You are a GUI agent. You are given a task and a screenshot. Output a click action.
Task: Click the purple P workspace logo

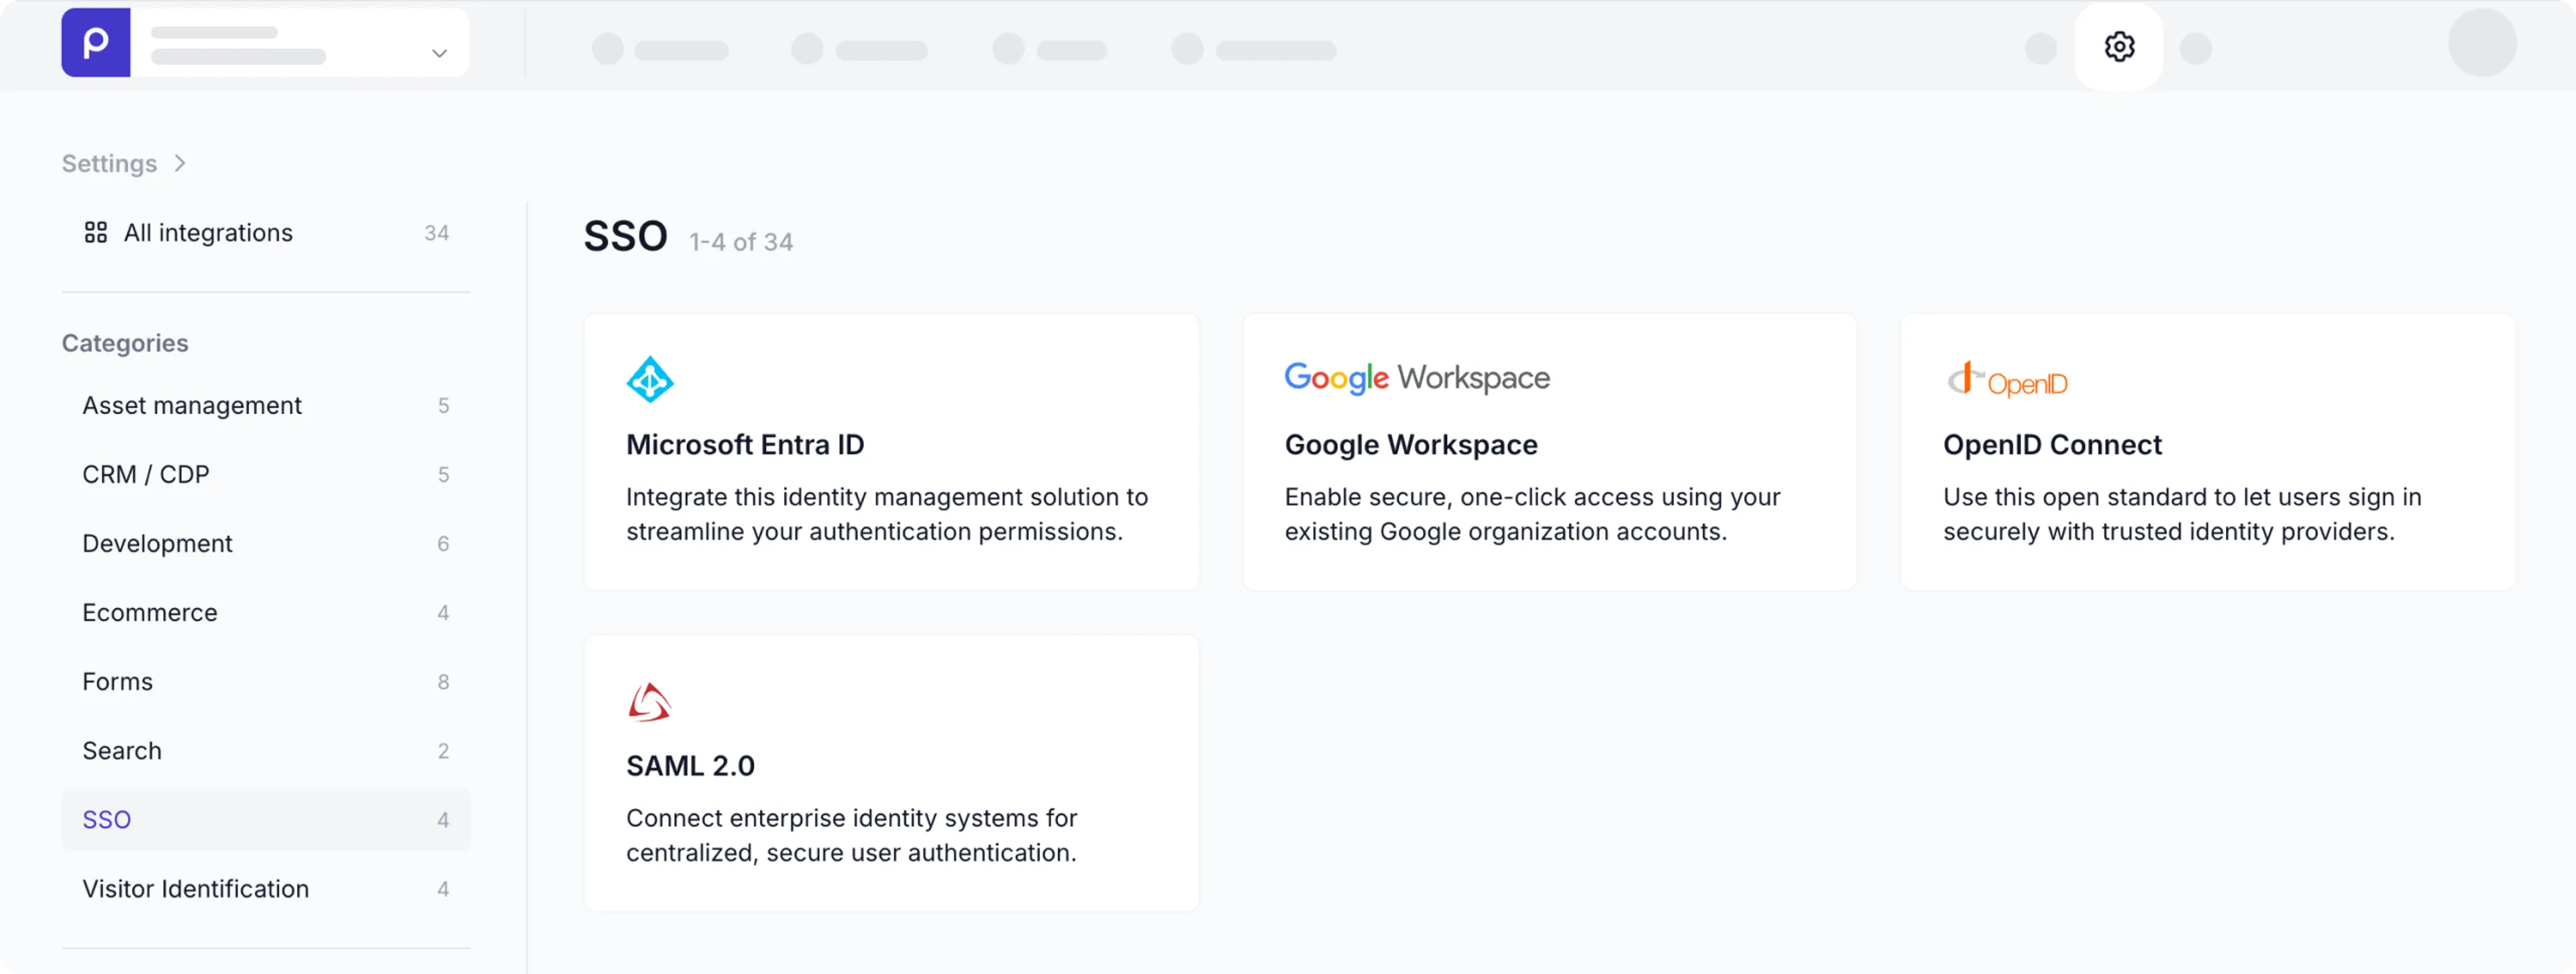(x=95, y=42)
